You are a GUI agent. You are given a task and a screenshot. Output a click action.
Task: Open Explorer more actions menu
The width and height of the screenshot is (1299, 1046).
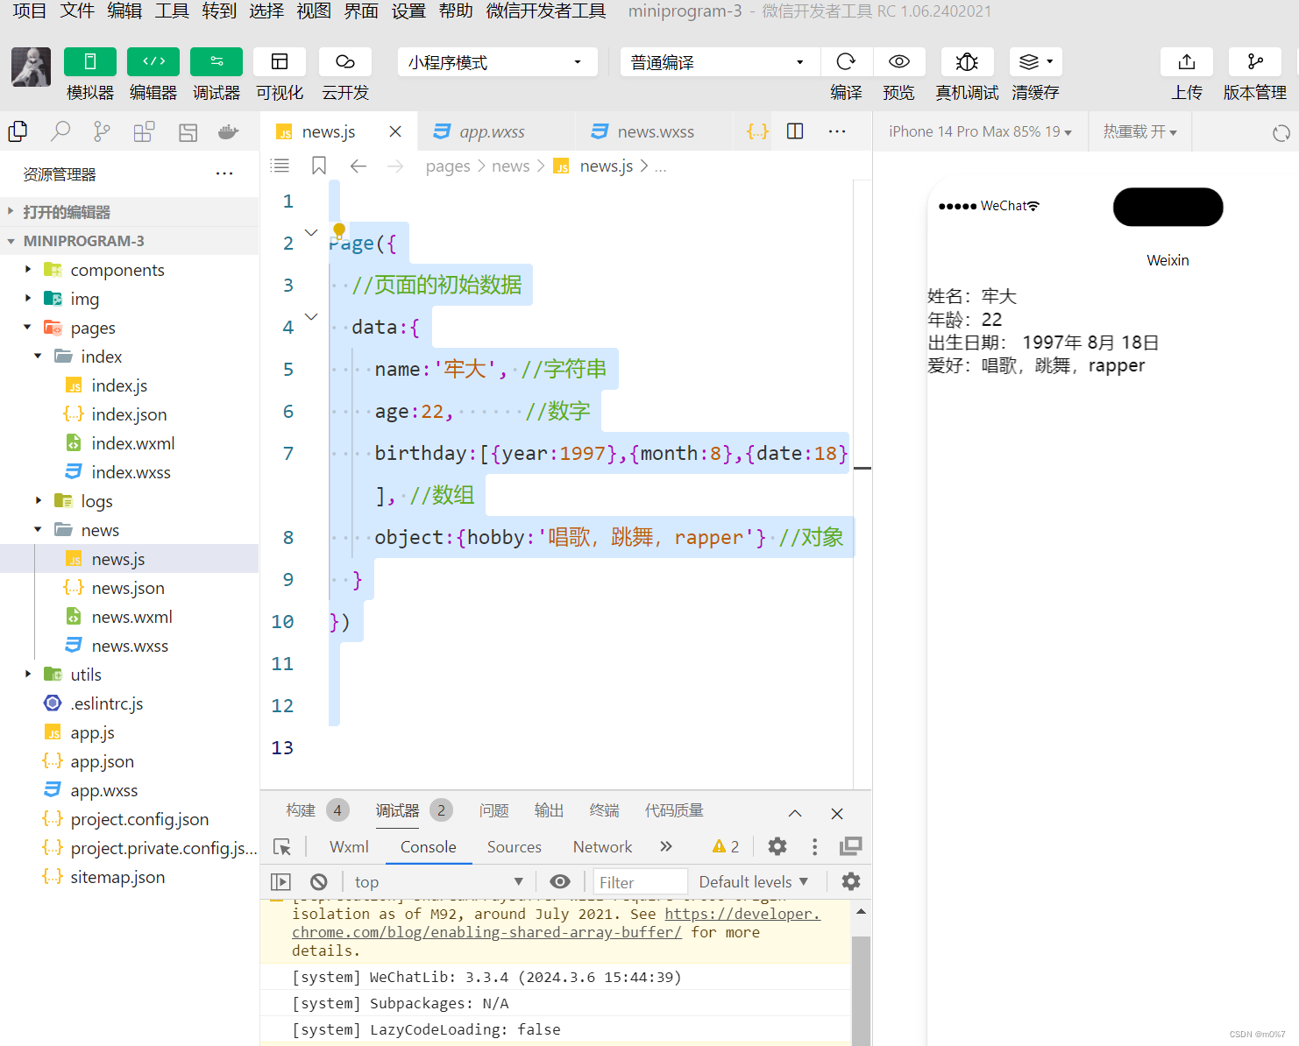coord(224,173)
